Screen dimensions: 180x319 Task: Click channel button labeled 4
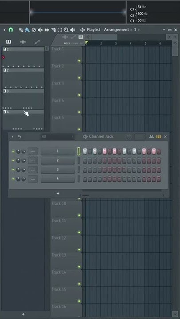coord(58,179)
